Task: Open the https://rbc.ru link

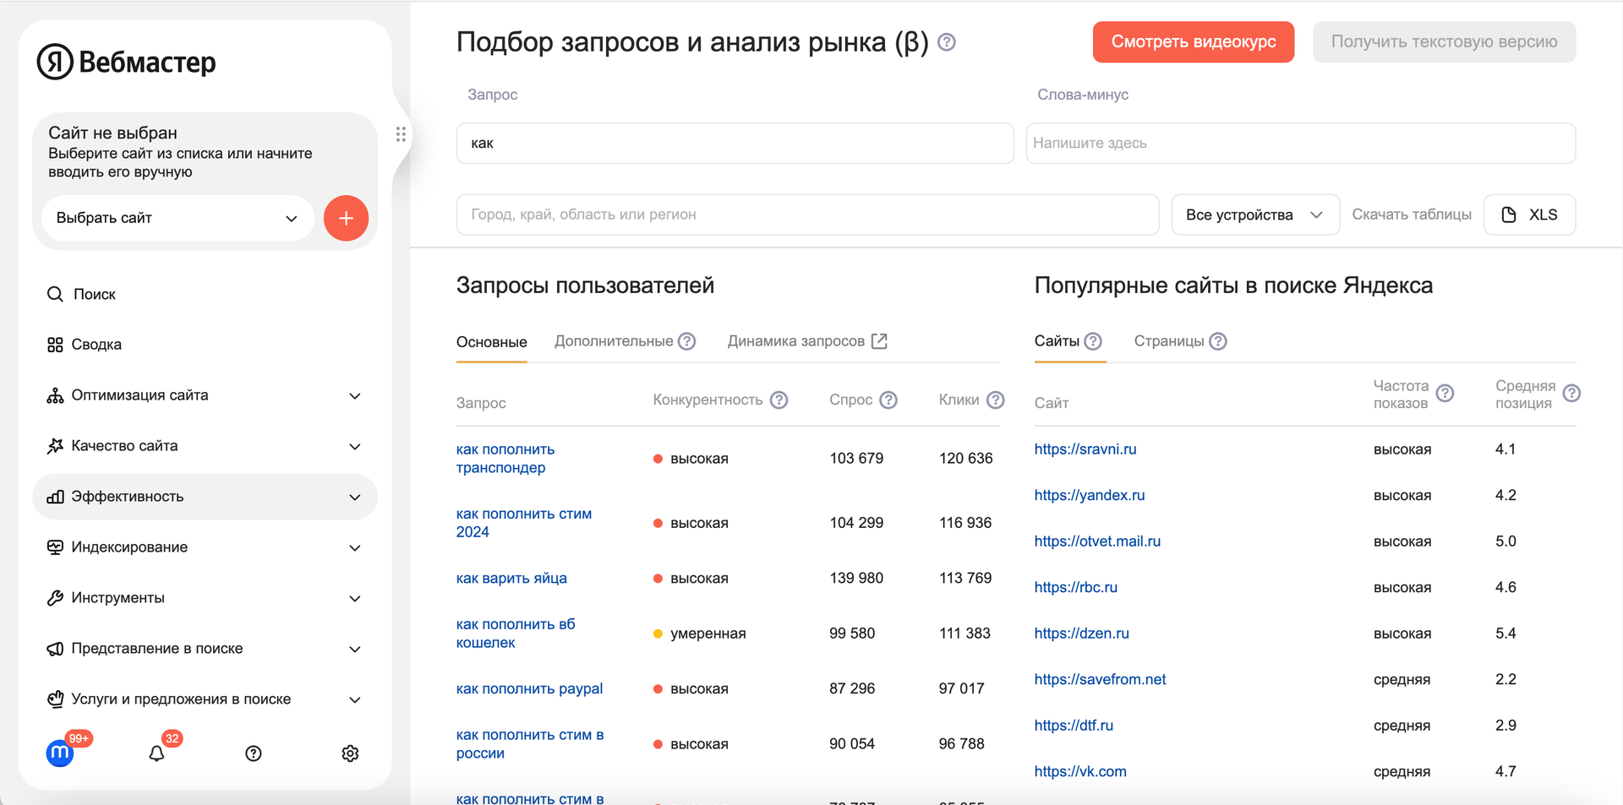Action: [1076, 588]
